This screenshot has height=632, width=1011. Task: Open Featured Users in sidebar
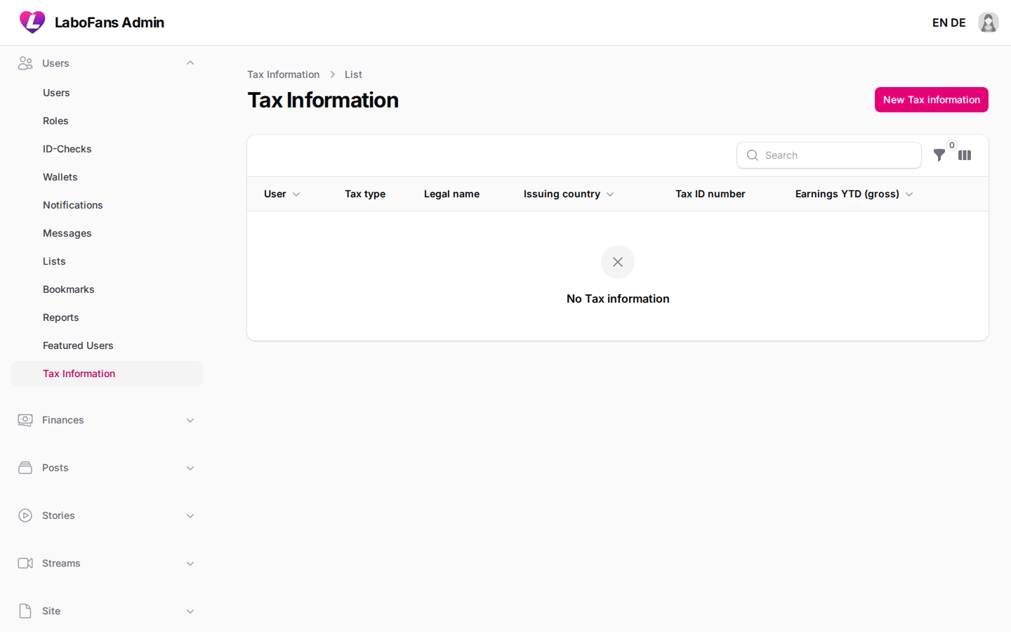[x=107, y=345]
